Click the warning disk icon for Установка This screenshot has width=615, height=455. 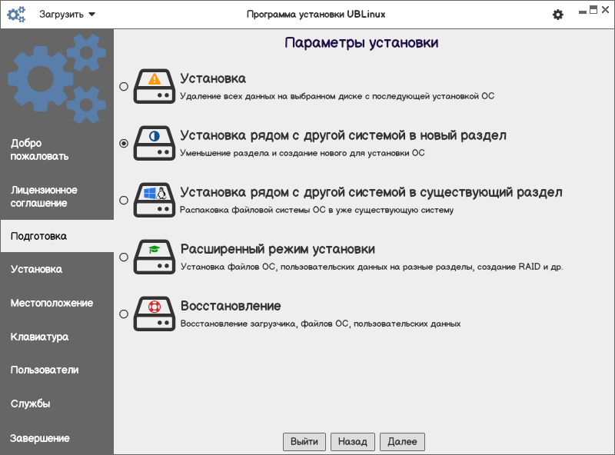[155, 86]
